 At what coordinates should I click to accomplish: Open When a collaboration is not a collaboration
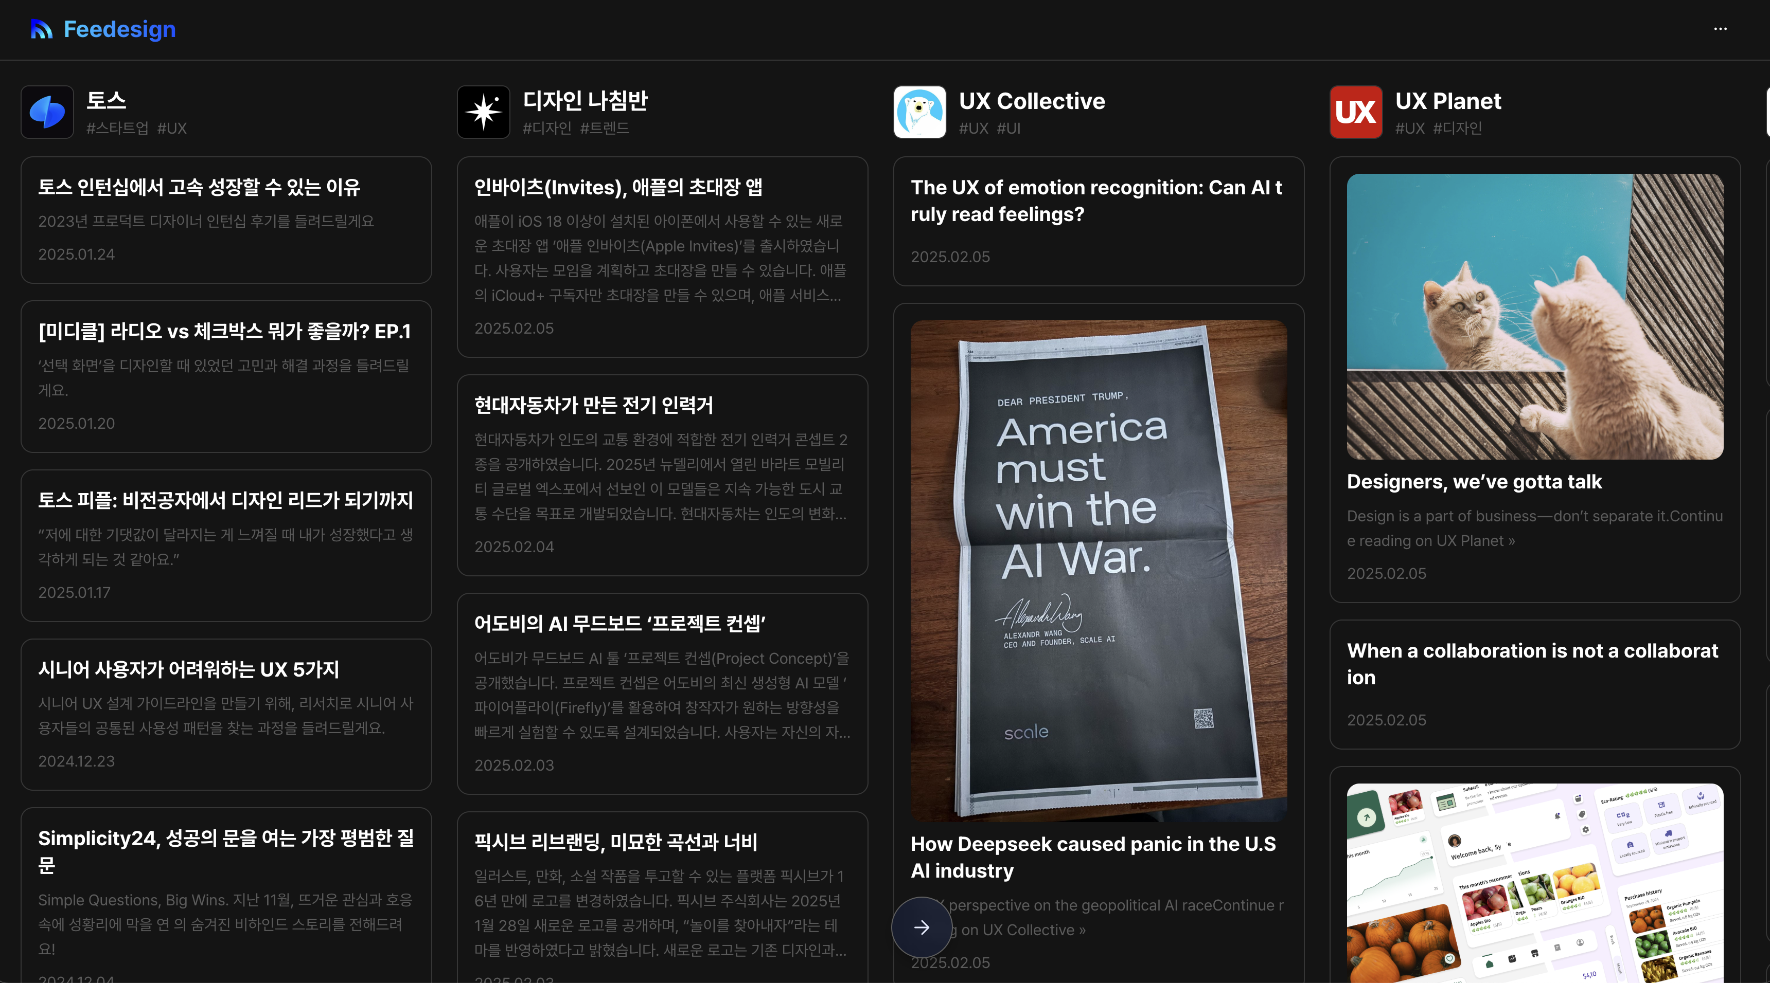pos(1532,663)
